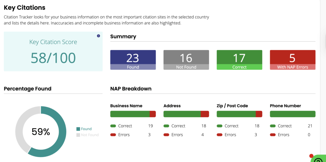Click the Not Found legend label

[x=90, y=135]
